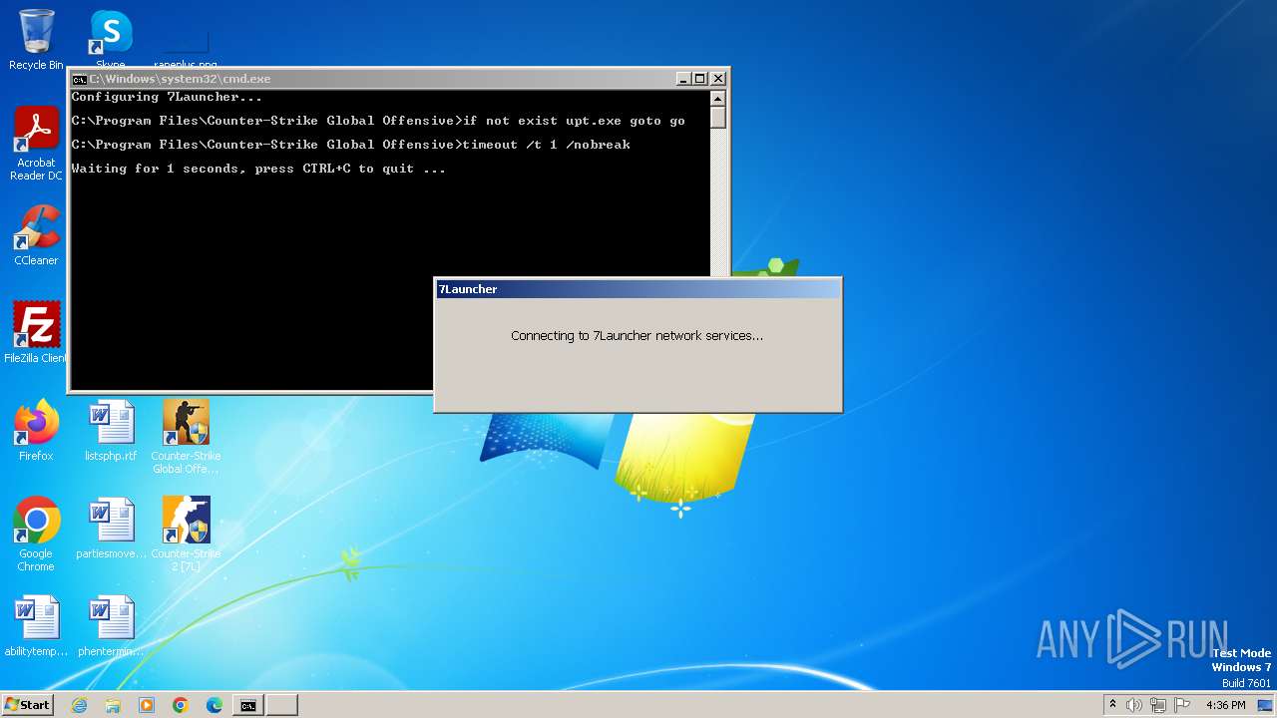The image size is (1277, 718).
Task: Click the 7Launcher dialog title bar
Action: (638, 289)
